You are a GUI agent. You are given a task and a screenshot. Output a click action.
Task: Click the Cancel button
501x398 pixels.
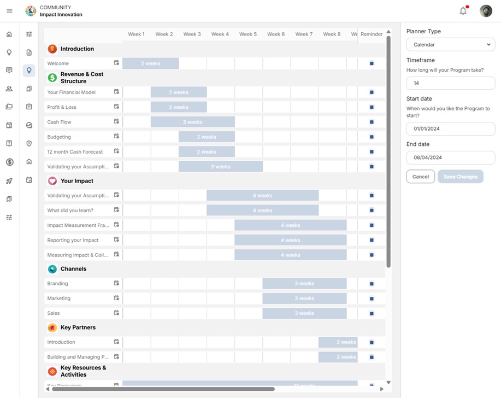(420, 177)
